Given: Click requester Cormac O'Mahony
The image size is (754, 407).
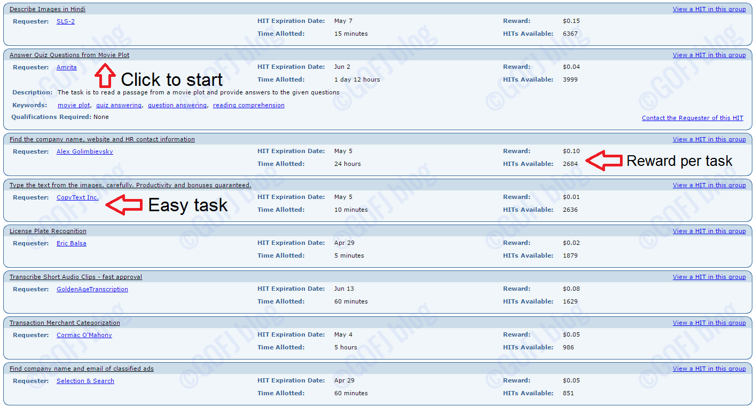Looking at the screenshot, I should pos(84,335).
